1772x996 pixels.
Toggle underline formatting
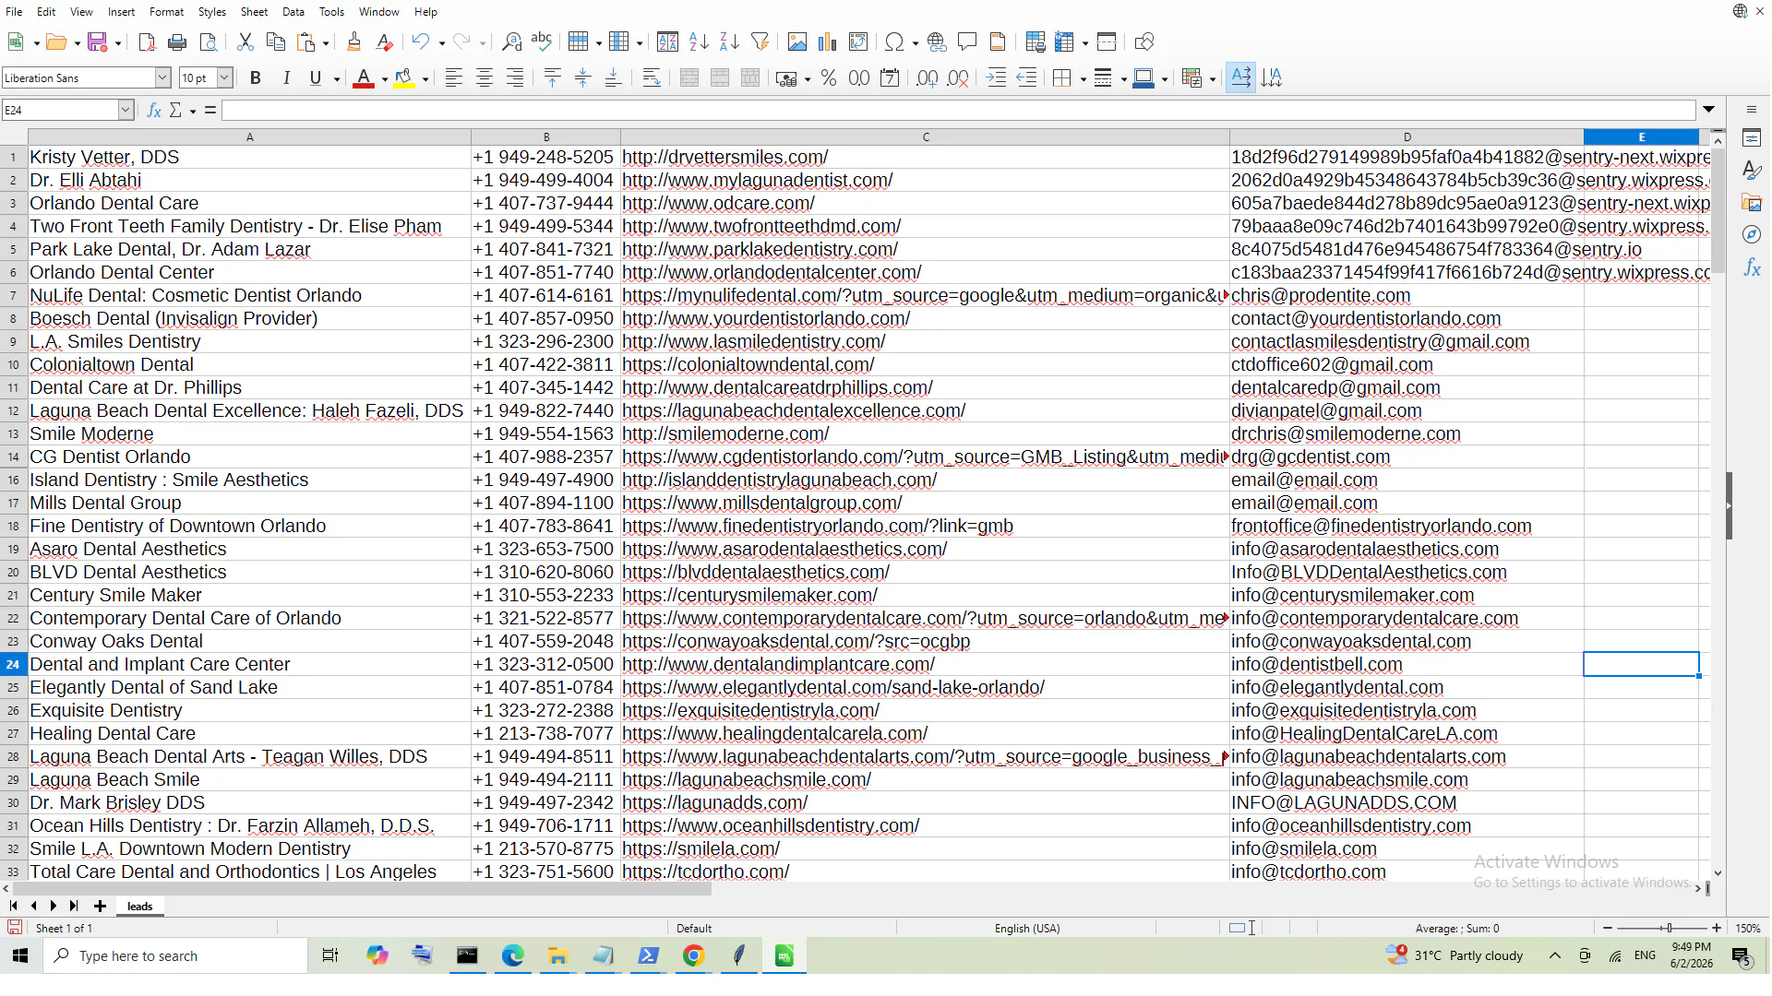[316, 78]
